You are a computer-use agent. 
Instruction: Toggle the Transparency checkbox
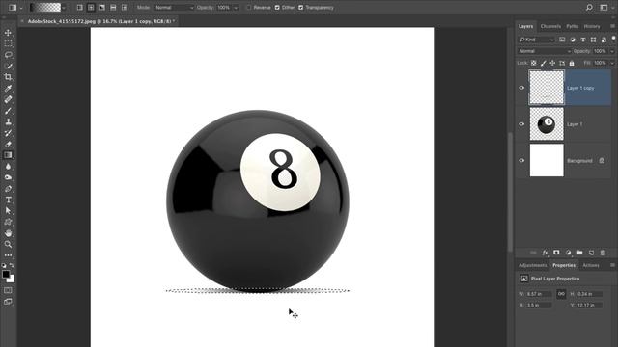301,8
